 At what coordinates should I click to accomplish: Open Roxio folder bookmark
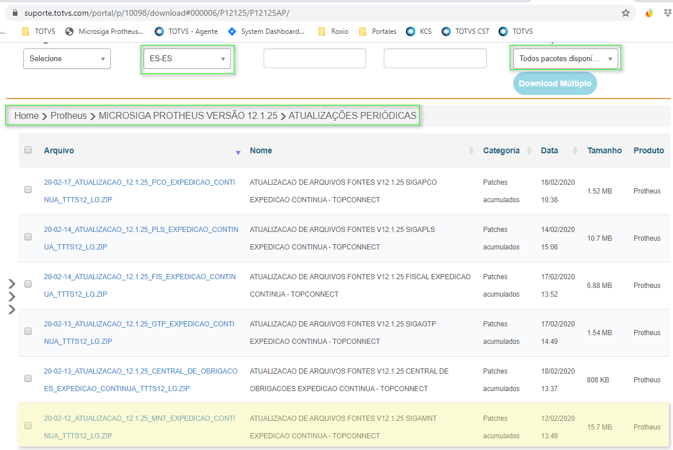(x=333, y=31)
